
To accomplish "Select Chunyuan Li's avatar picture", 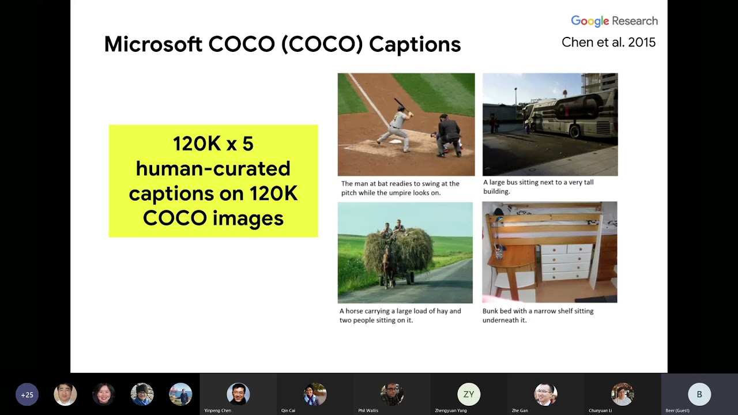I will tap(623, 394).
